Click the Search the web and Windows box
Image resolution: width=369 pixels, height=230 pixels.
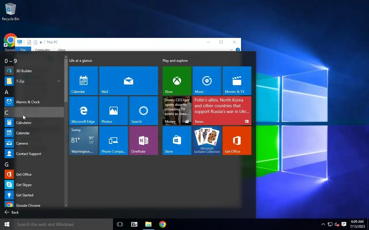[x=63, y=224]
